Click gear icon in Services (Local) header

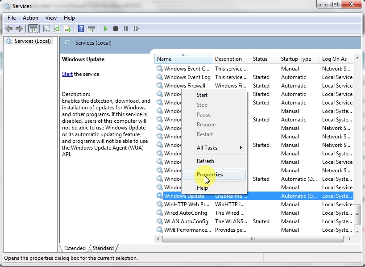pyautogui.click(x=68, y=43)
